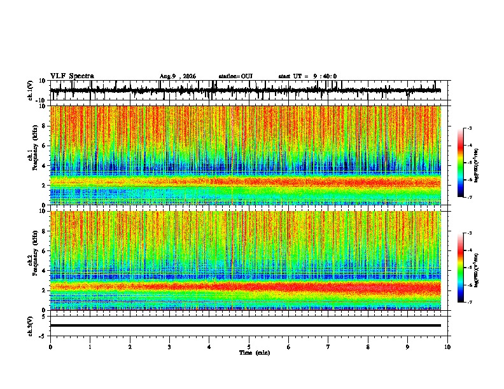
Task: Select the "Time (min)" axis title
Action: point(255,353)
